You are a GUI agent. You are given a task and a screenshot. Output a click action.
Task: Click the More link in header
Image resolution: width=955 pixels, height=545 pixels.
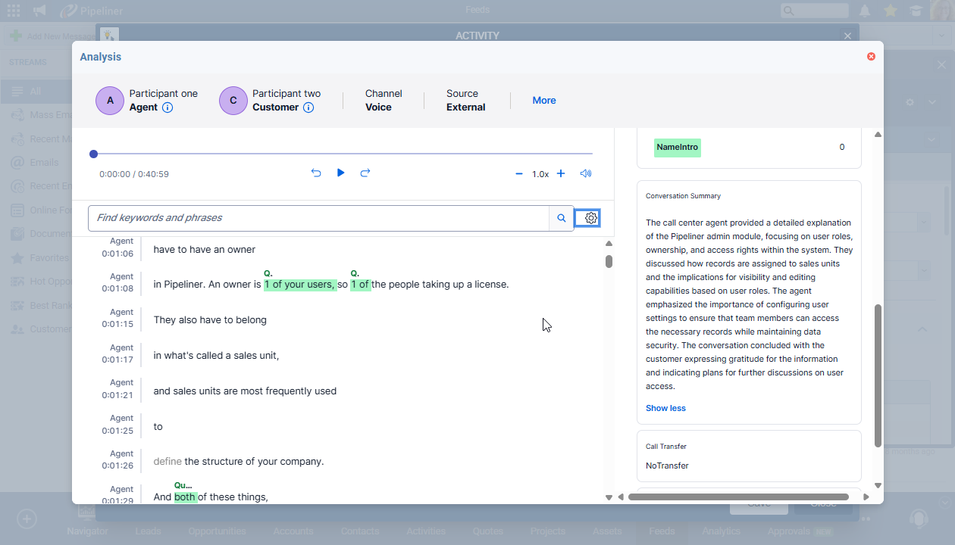point(543,100)
